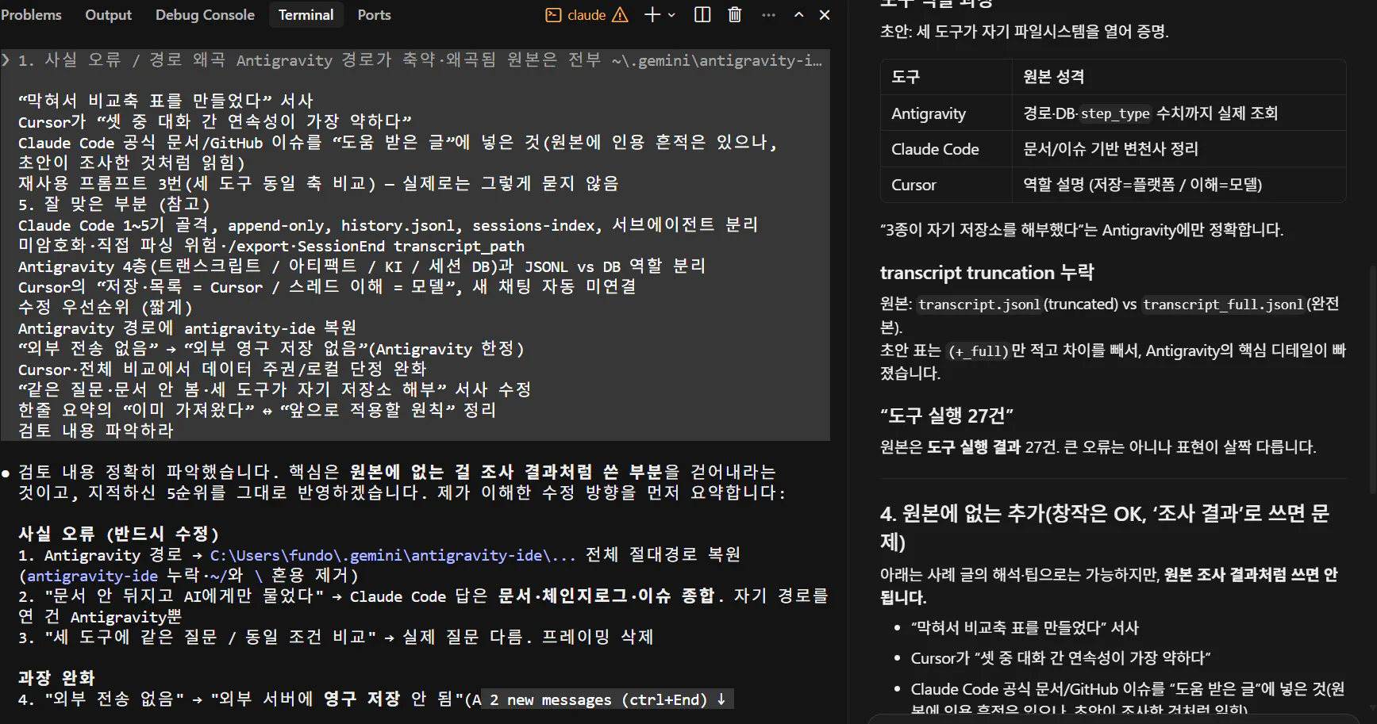The width and height of the screenshot is (1377, 724).
Task: Click the '역할 설명 (저장=플랫폼 / 이해=모델)' cell
Action: pos(1142,185)
